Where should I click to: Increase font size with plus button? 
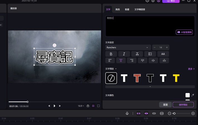coord(167,47)
